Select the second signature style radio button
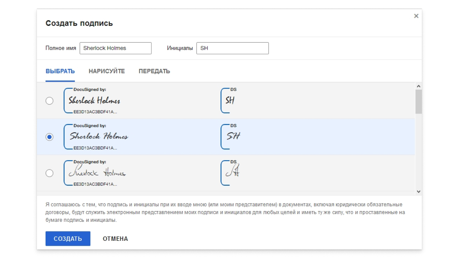459x258 pixels. click(x=49, y=137)
